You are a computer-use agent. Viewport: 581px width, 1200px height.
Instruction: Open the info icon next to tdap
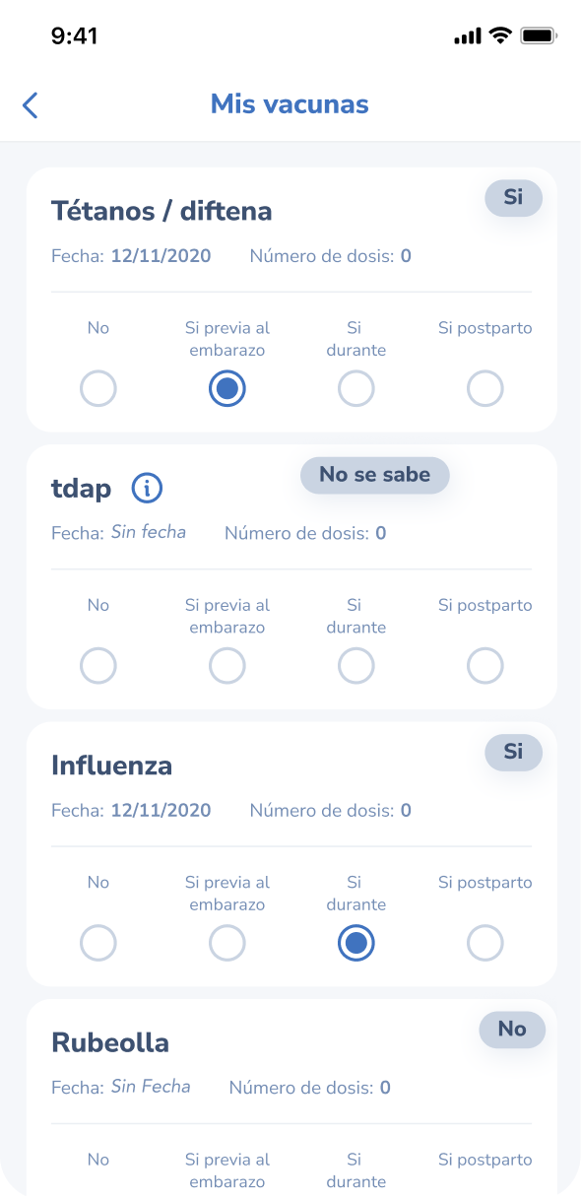click(x=147, y=488)
